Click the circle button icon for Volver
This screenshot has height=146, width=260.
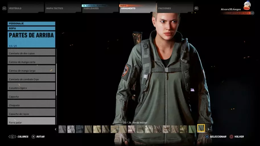click(x=231, y=137)
